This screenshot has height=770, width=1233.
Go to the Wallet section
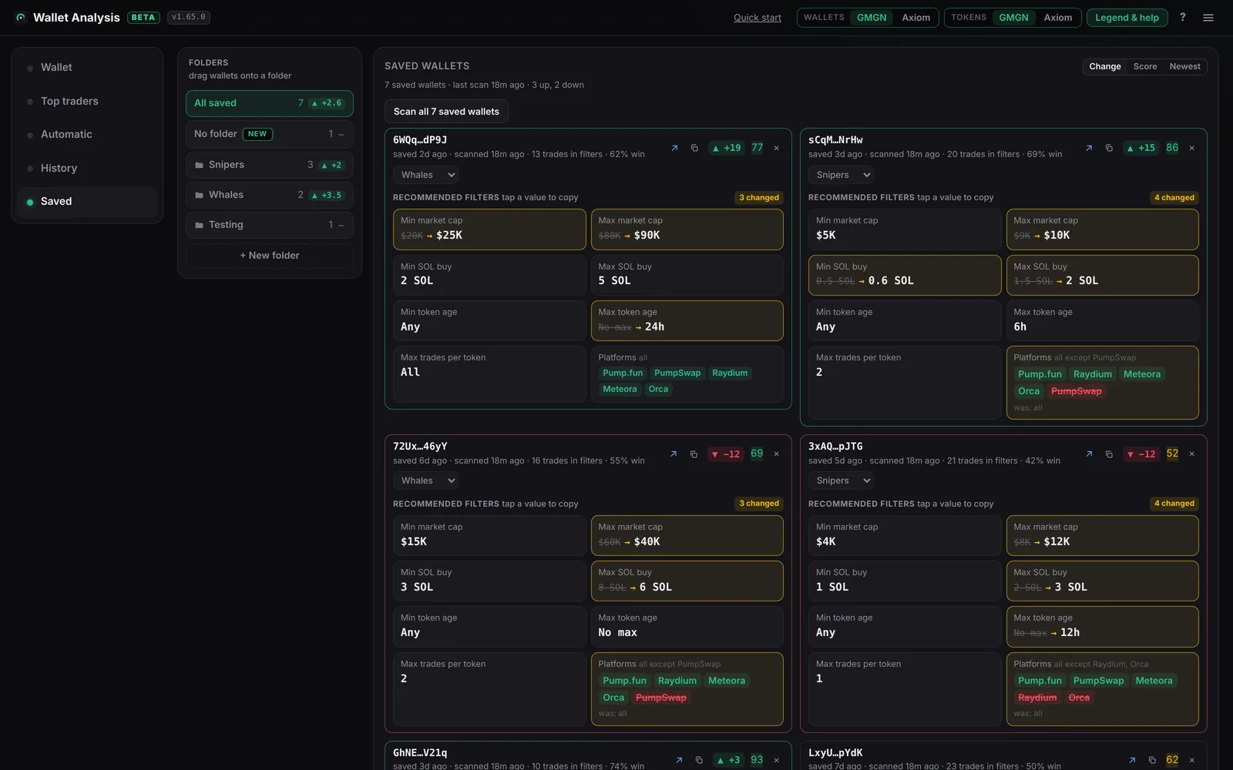[87, 68]
